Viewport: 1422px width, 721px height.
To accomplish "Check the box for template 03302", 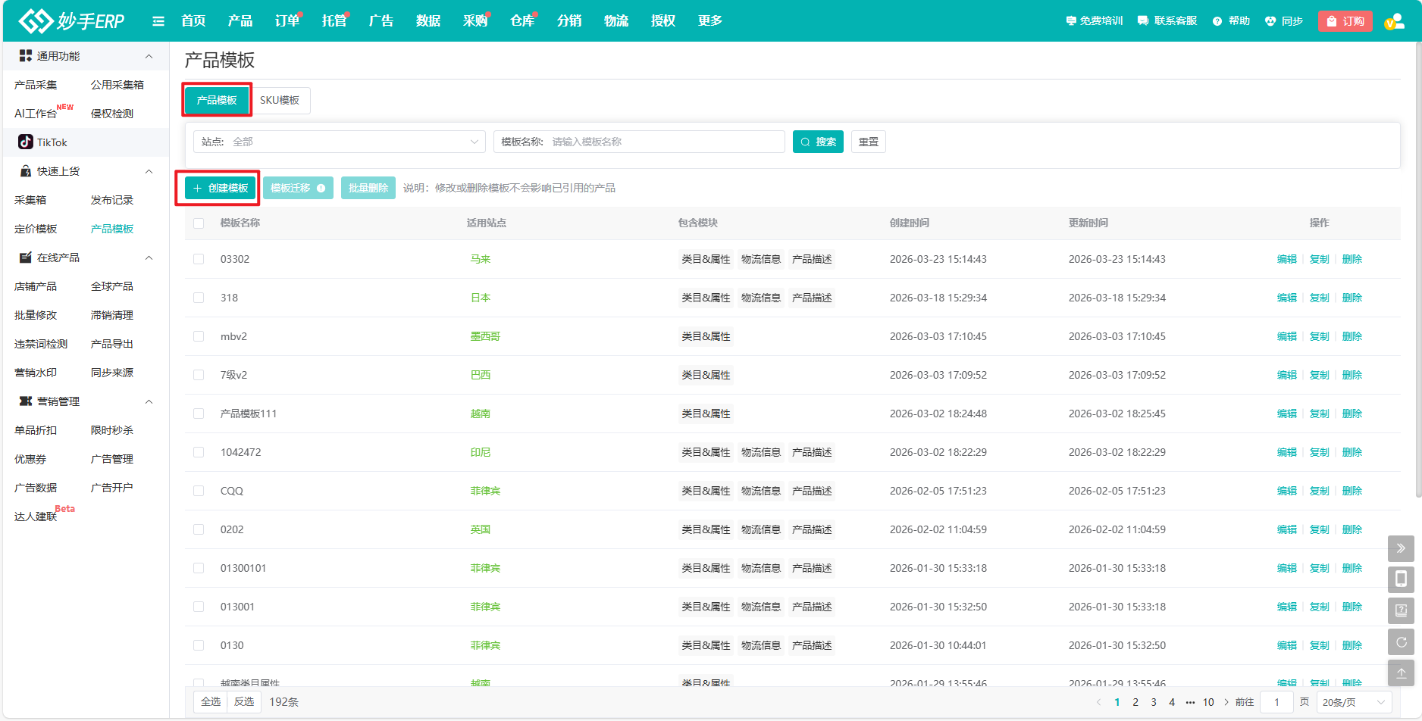I will coord(199,259).
